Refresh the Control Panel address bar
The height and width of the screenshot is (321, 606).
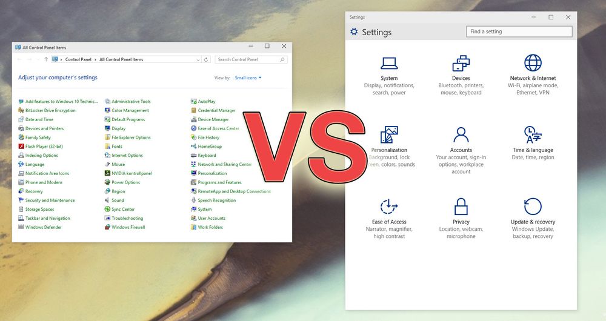(206, 59)
